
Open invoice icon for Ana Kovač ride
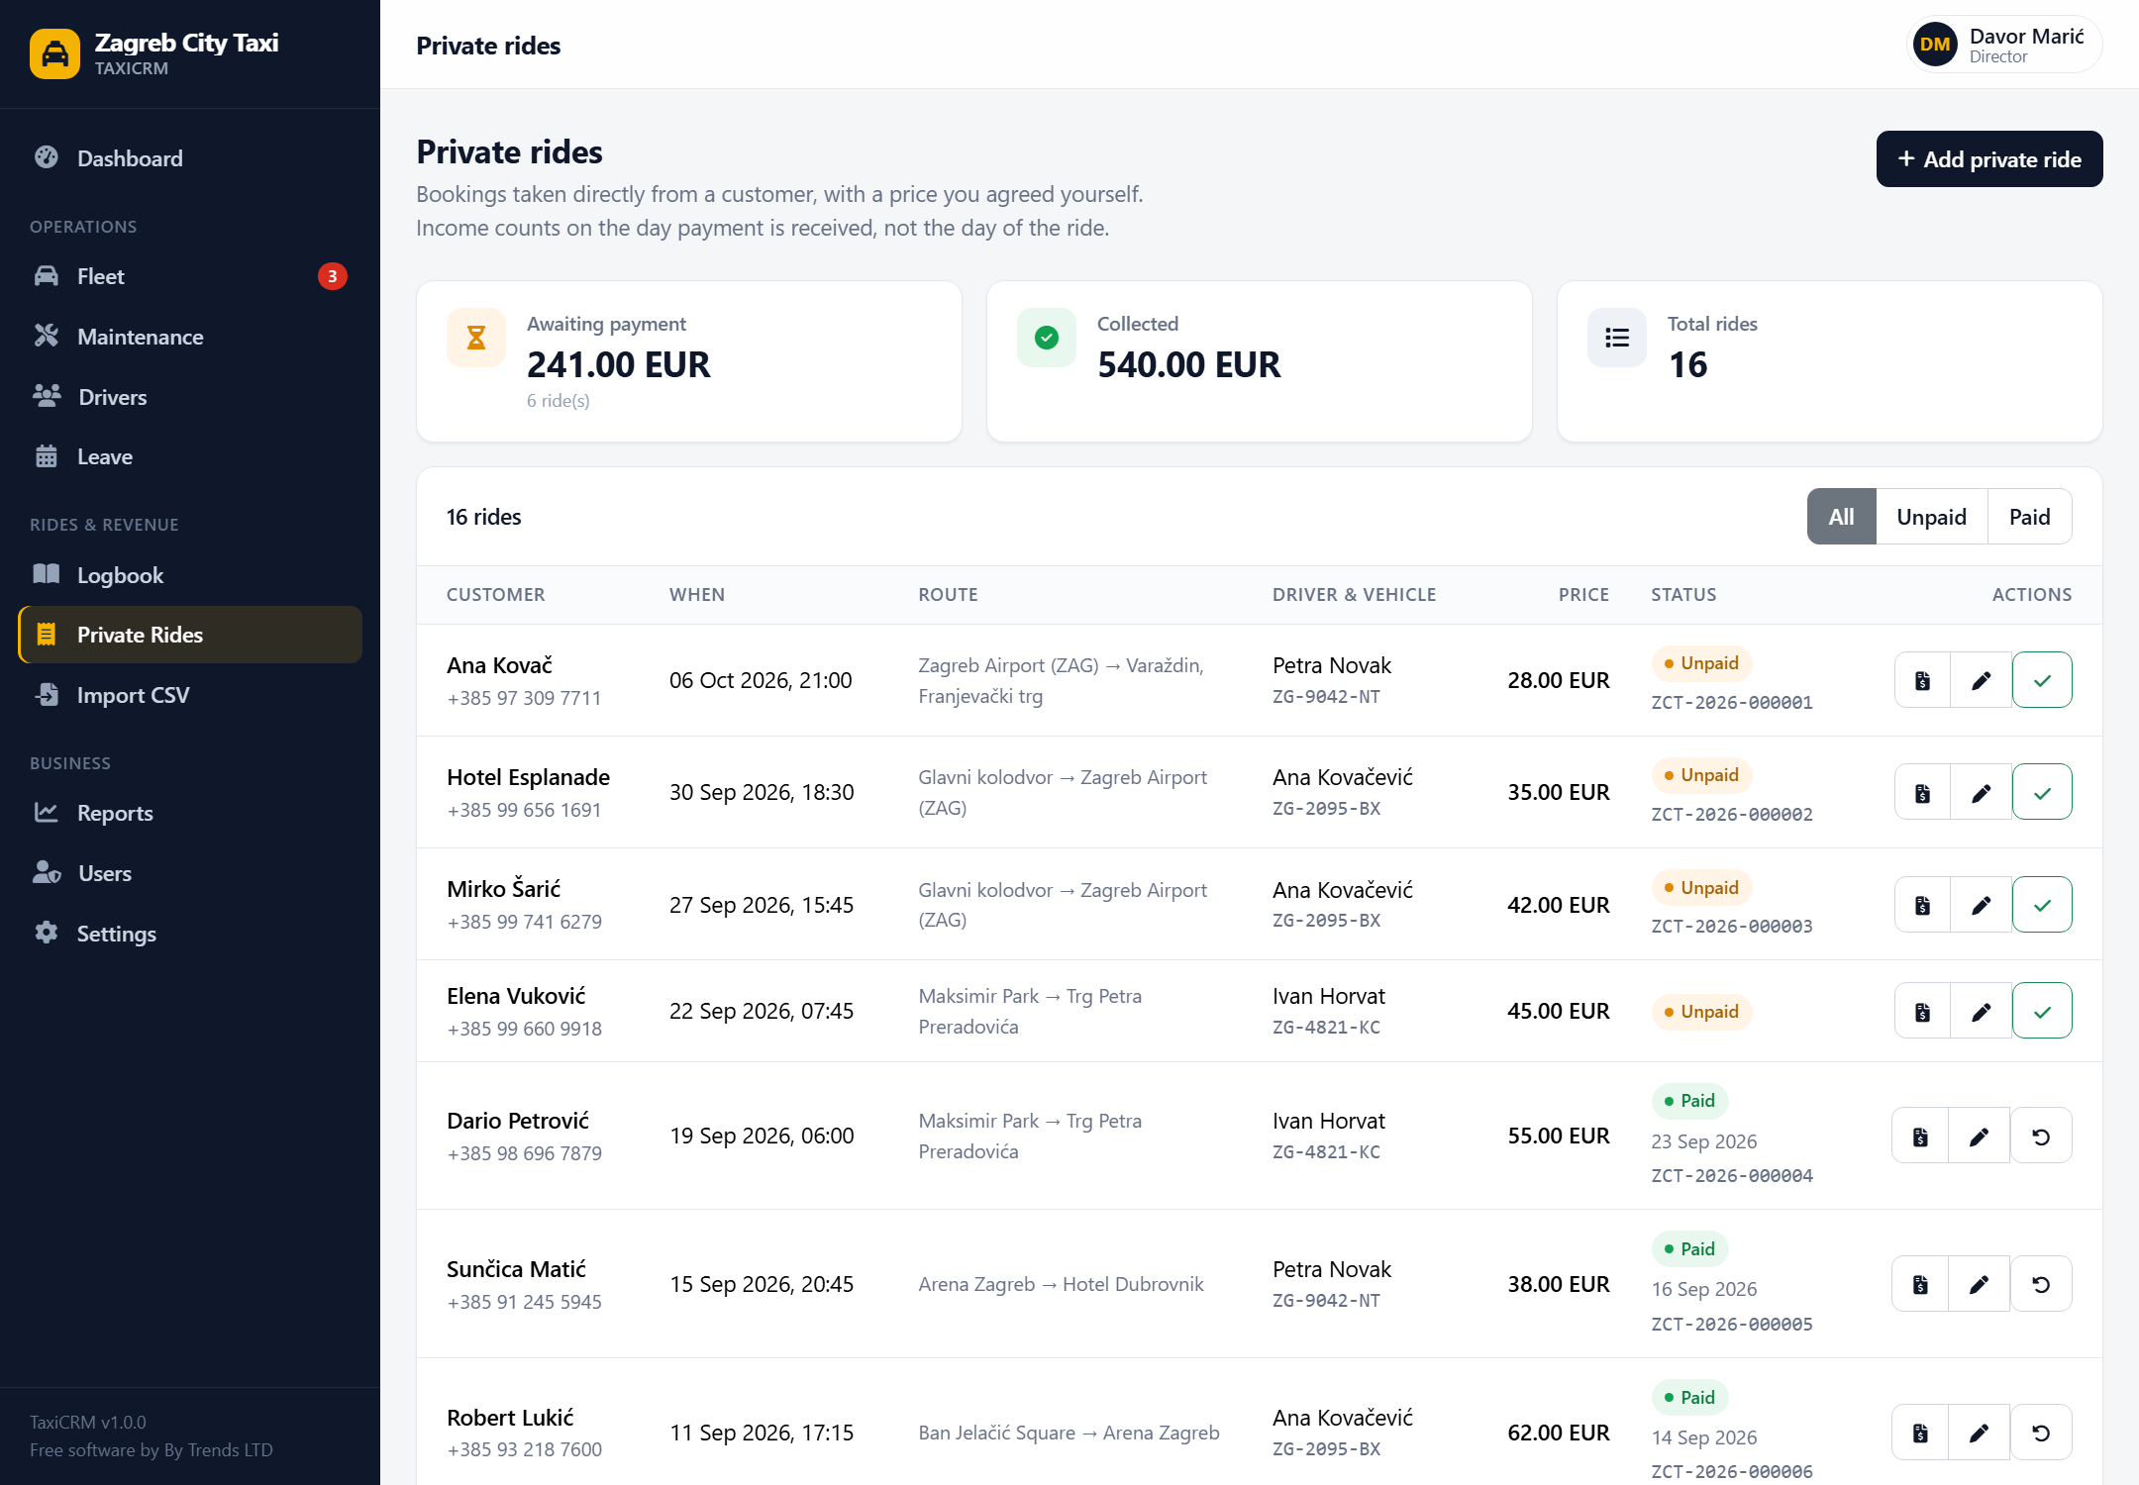(x=1922, y=680)
